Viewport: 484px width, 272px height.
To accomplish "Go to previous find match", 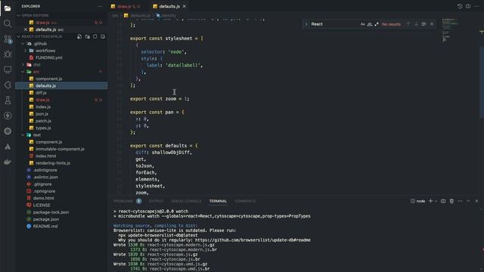I will (408, 24).
